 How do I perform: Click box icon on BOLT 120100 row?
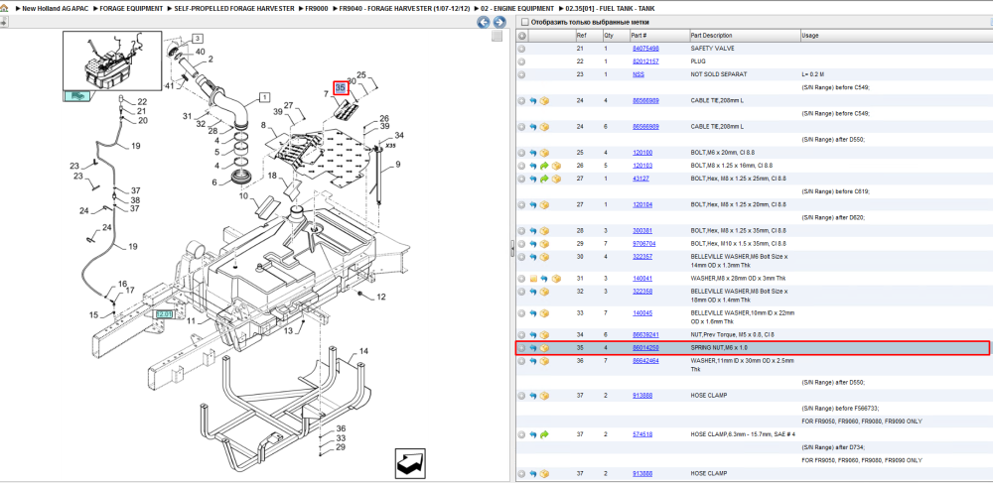tap(544, 153)
